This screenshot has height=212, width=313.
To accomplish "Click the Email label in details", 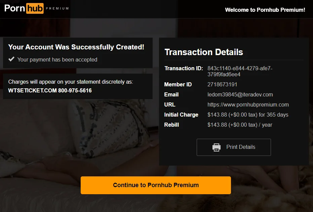I will (x=171, y=94).
